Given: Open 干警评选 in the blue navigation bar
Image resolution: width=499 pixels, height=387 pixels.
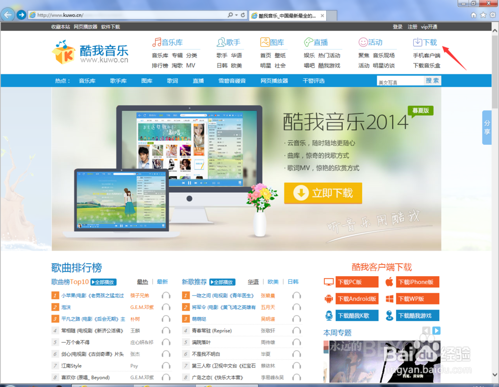Looking at the screenshot, I should tap(313, 81).
